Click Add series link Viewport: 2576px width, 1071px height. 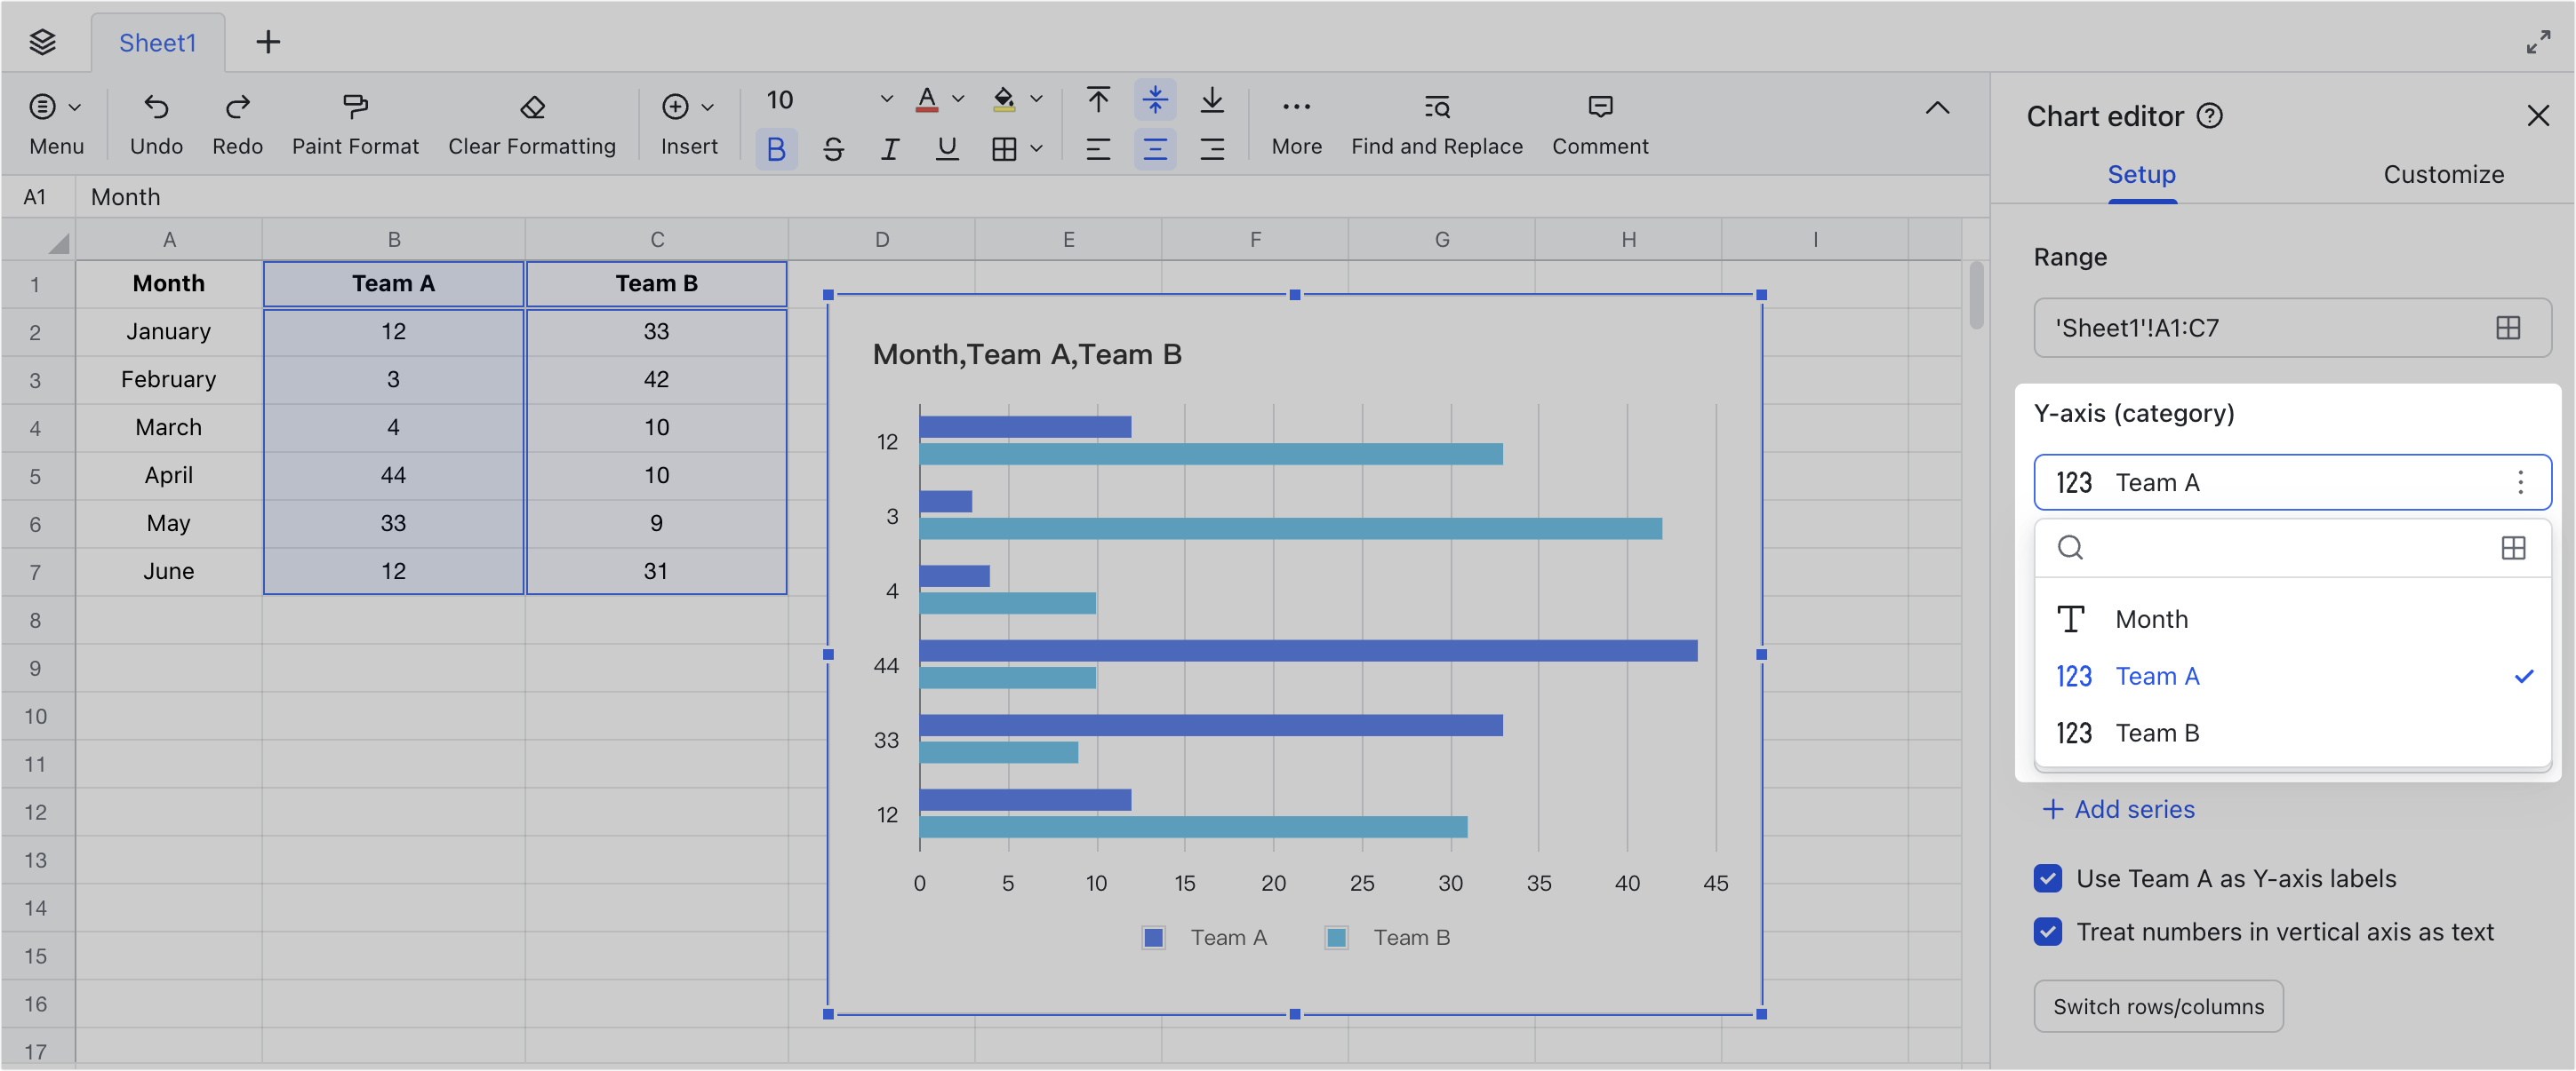2117,809
